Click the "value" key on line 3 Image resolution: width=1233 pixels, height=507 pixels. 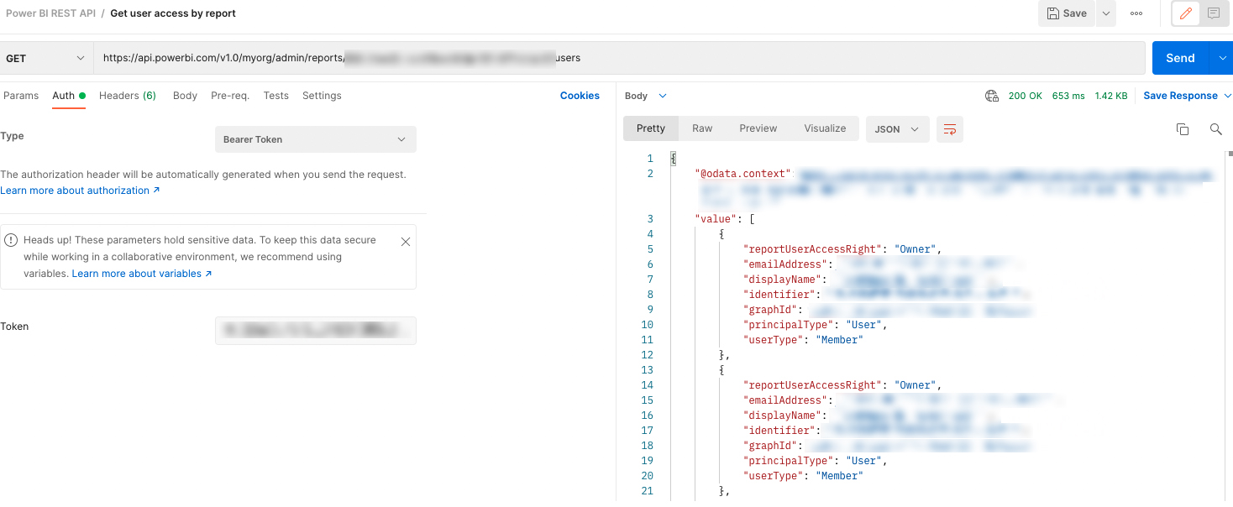(x=716, y=219)
